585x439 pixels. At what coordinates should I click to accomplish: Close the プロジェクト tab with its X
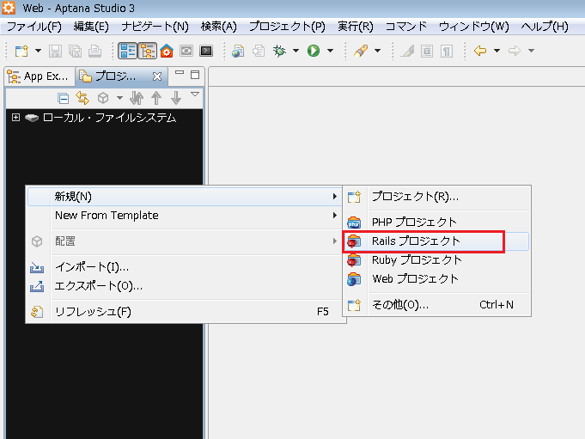coord(157,76)
